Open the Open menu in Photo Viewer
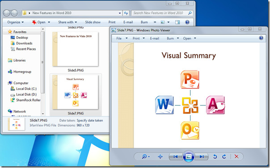This screenshot has width=270, height=168. [x=190, y=38]
